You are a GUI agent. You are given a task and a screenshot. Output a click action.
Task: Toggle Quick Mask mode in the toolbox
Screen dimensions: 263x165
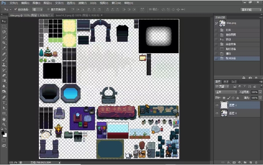point(4,140)
